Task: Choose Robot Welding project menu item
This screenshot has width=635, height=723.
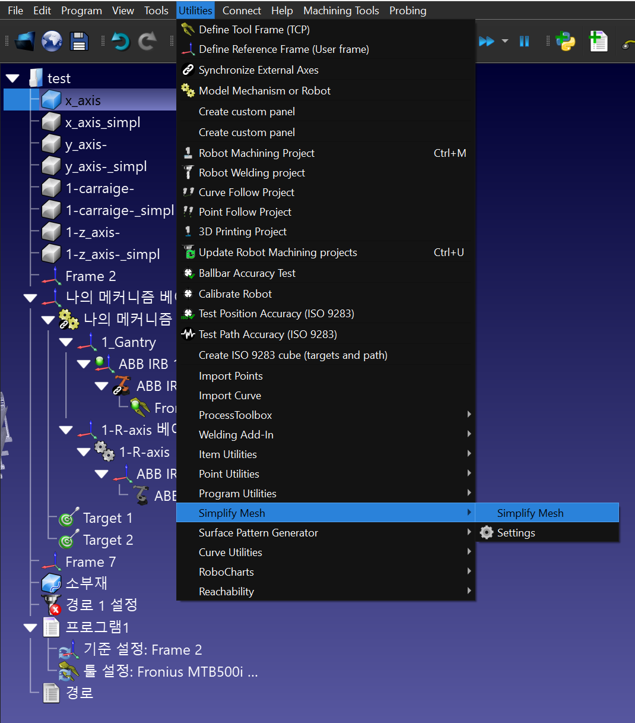Action: [x=252, y=173]
